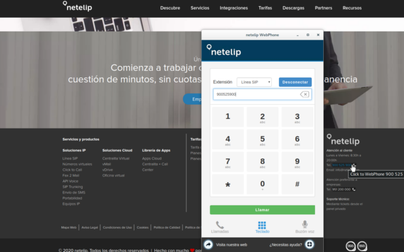Tap the asterisk key on keypad
The width and height of the screenshot is (404, 252).
click(x=228, y=184)
